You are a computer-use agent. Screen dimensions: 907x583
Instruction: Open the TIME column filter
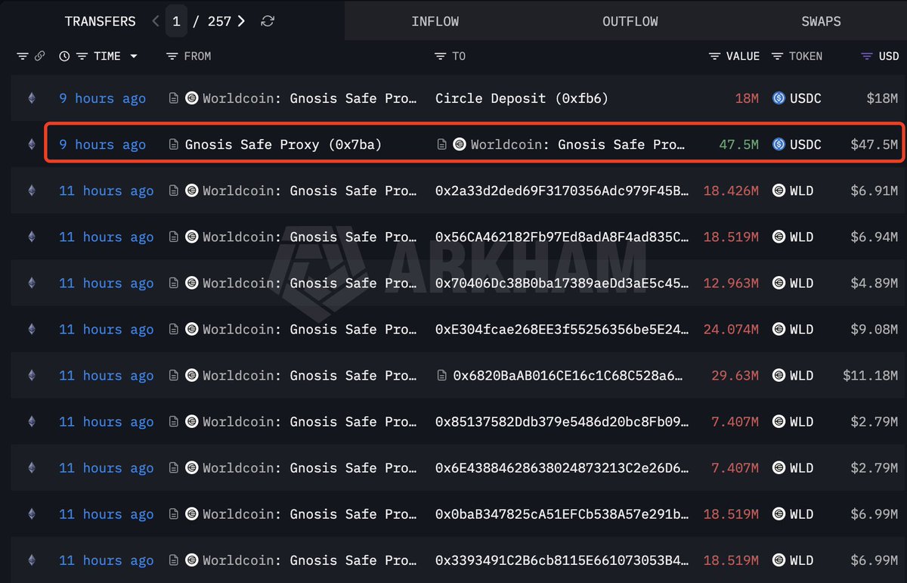[82, 56]
